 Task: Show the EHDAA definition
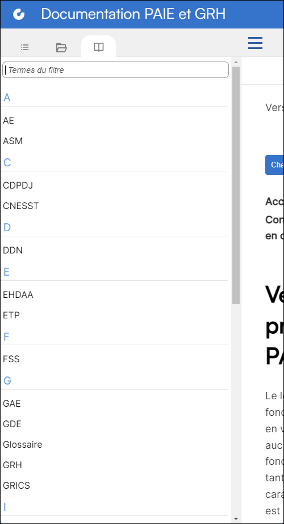tap(18, 295)
